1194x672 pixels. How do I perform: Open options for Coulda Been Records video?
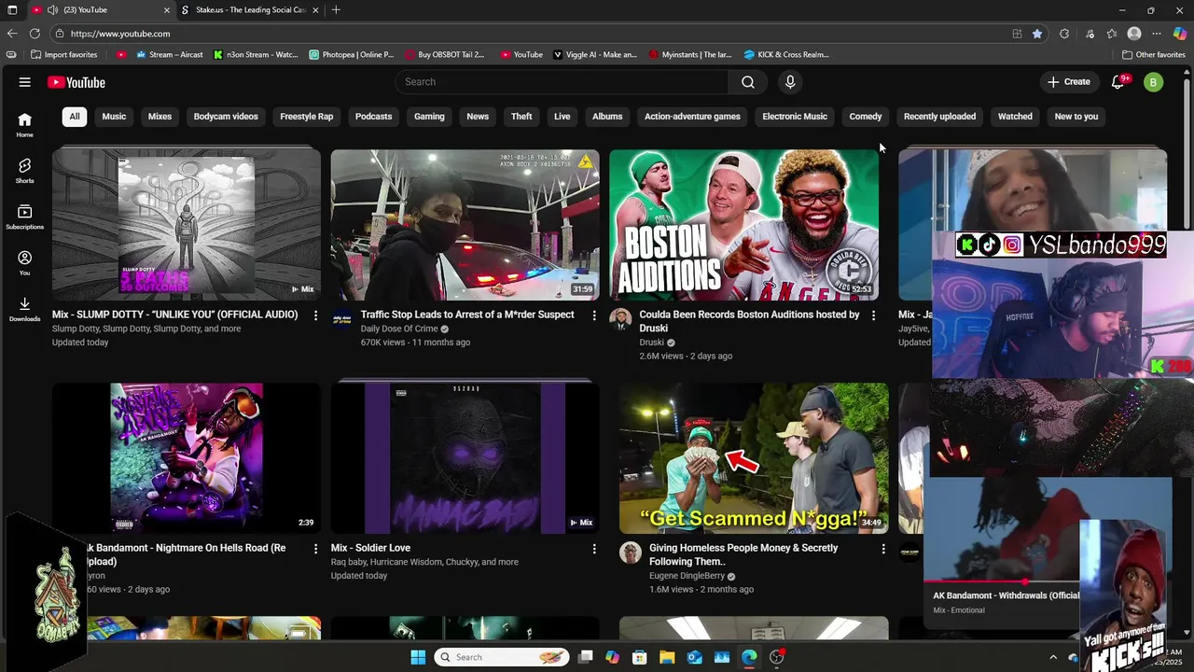point(873,315)
